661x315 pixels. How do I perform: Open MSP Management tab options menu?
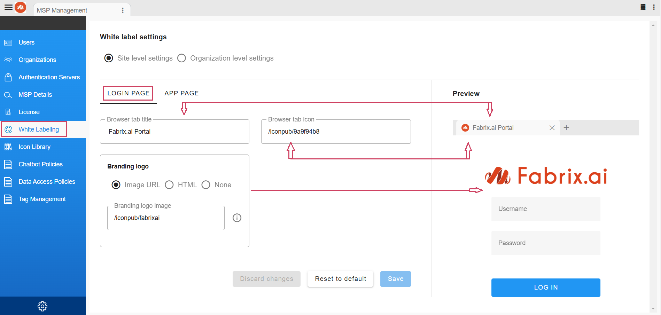click(123, 10)
